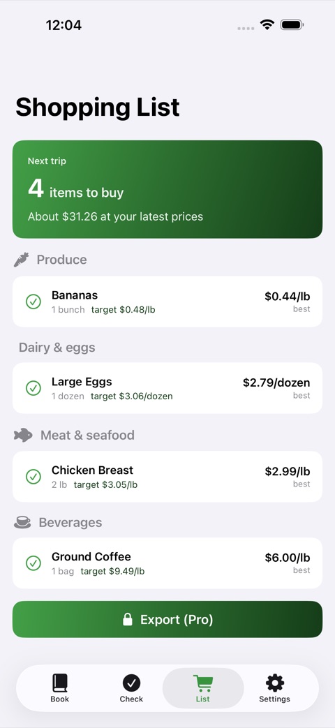Tap the lock icon on Export button
335x728 pixels.
[x=128, y=619]
